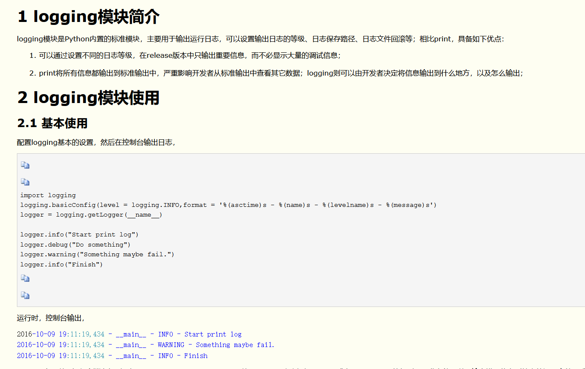The image size is (585, 369).
Task: Click the logger.warning("Something maybe fail.") line
Action: (97, 254)
